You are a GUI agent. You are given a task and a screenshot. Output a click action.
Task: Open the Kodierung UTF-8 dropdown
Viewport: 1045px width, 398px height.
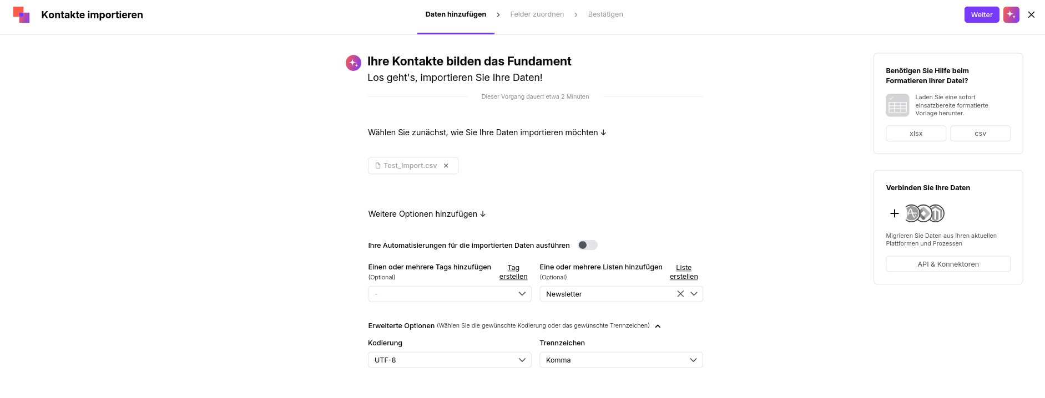450,360
